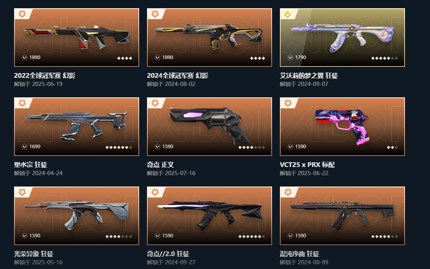Click the level diamonds on 奇点//2.0 狂徒

tap(252, 237)
